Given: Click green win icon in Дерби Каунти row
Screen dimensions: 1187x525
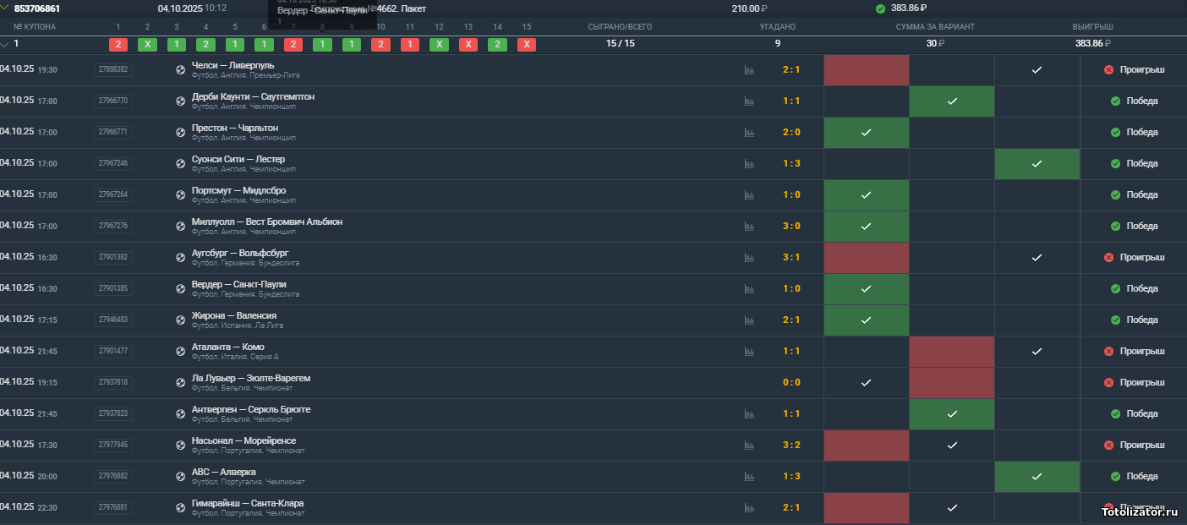Looking at the screenshot, I should pos(1115,101).
